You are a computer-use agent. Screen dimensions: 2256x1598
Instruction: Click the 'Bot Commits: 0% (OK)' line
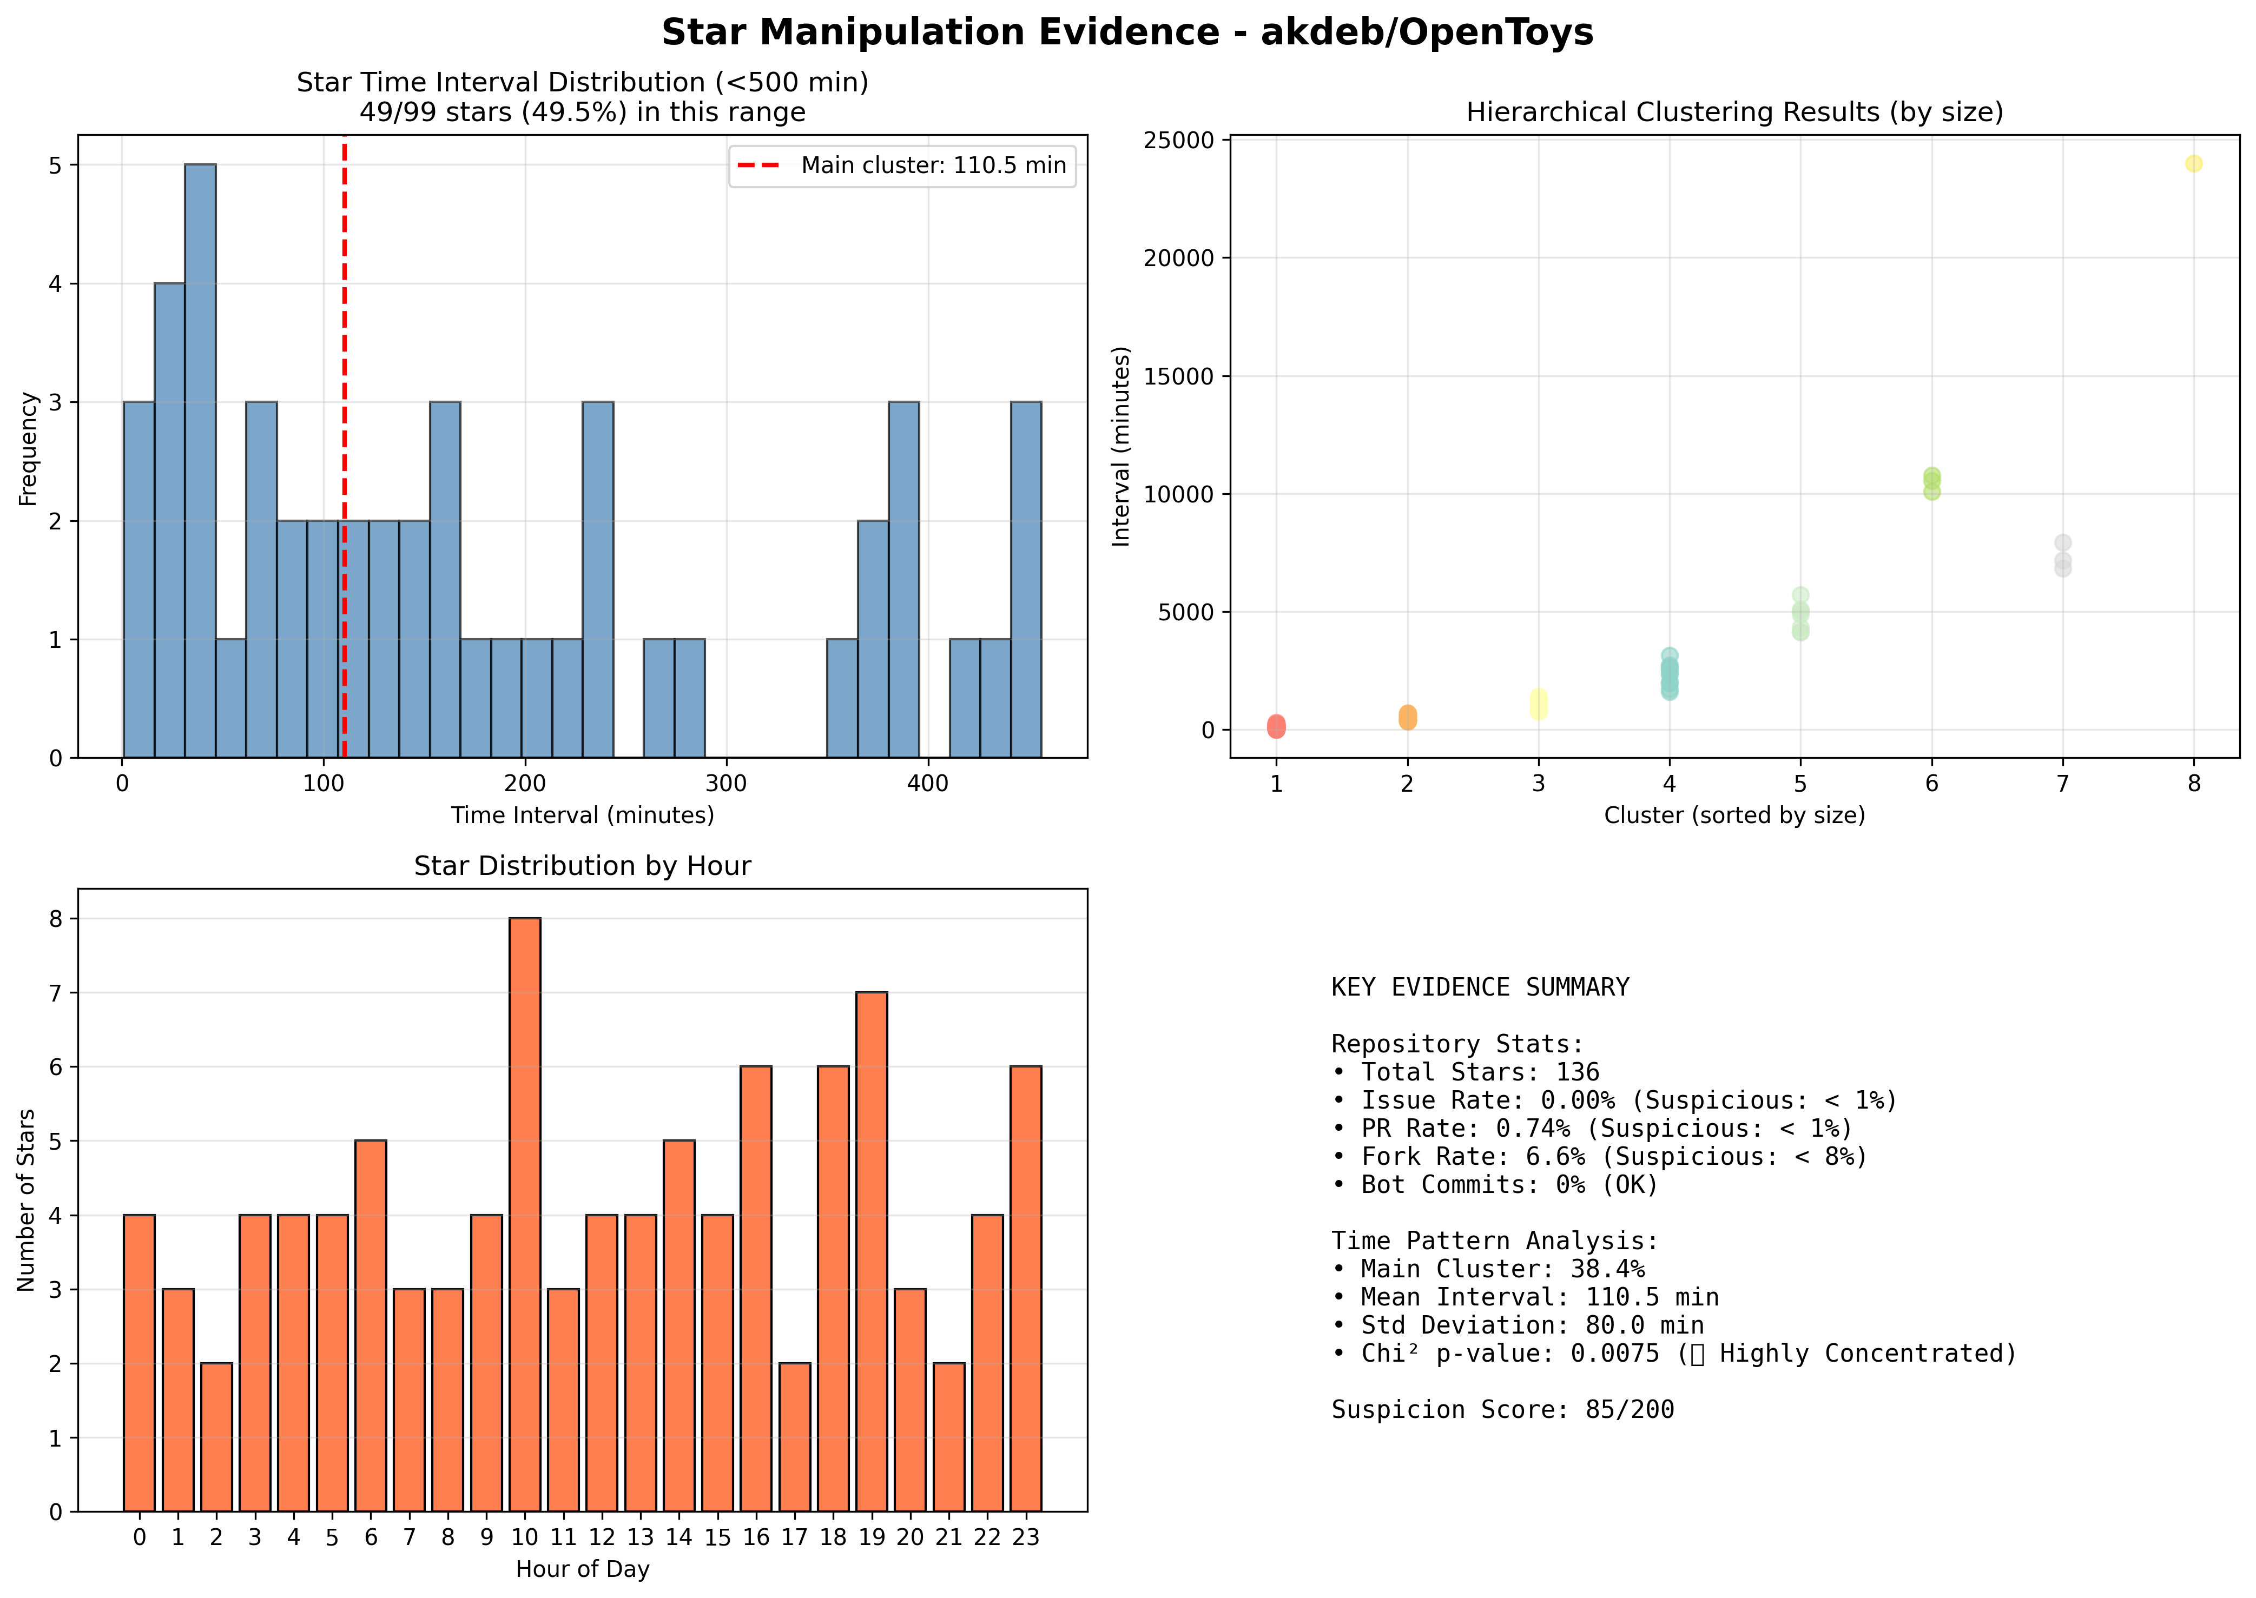pos(1495,1185)
